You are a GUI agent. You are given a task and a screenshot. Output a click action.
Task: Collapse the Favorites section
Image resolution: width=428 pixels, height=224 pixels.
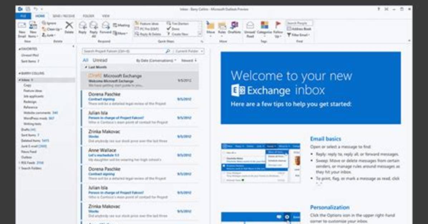(x=20, y=49)
